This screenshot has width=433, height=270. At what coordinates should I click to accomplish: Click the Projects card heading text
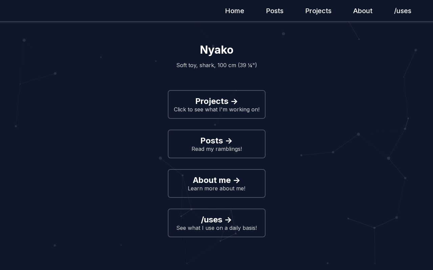click(212, 101)
